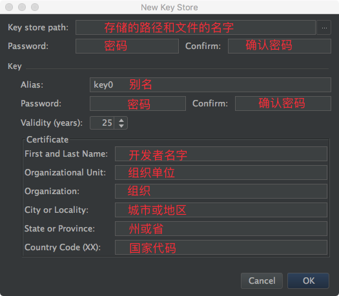Focus the Organization input field
This screenshot has height=296, width=339.
(x=221, y=191)
